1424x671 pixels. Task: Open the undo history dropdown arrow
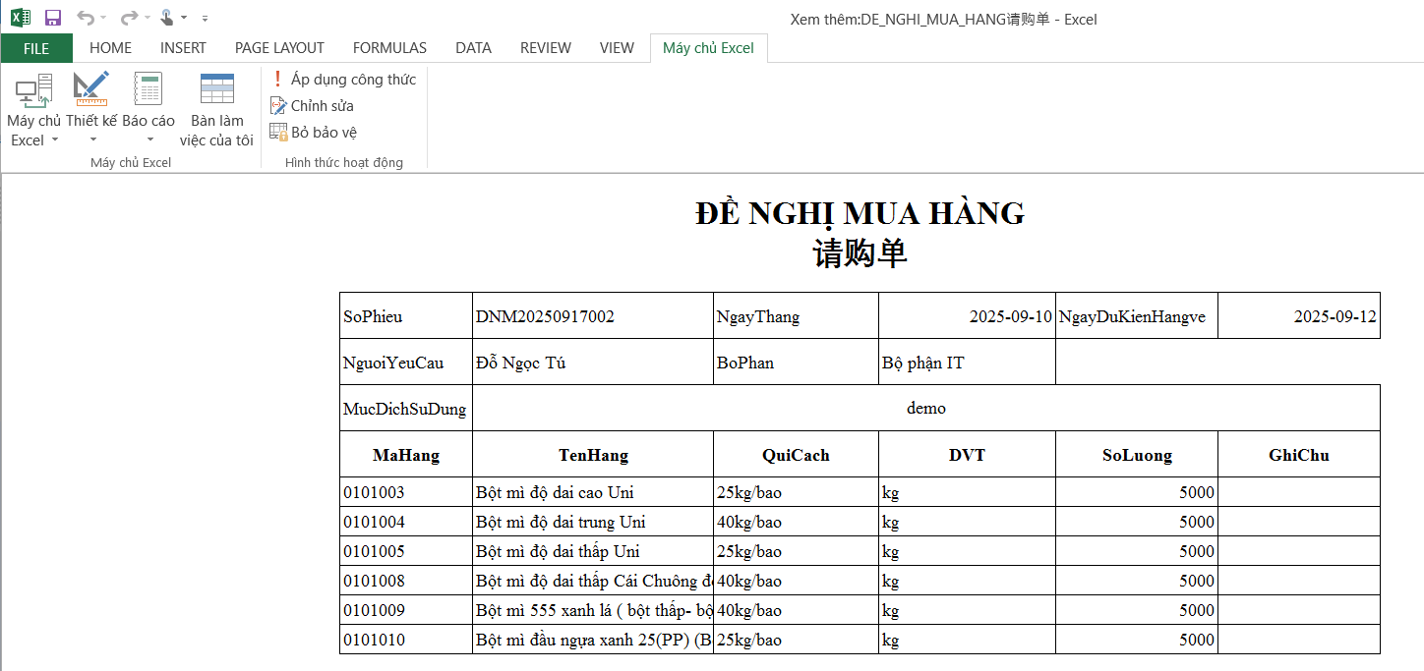coord(104,19)
